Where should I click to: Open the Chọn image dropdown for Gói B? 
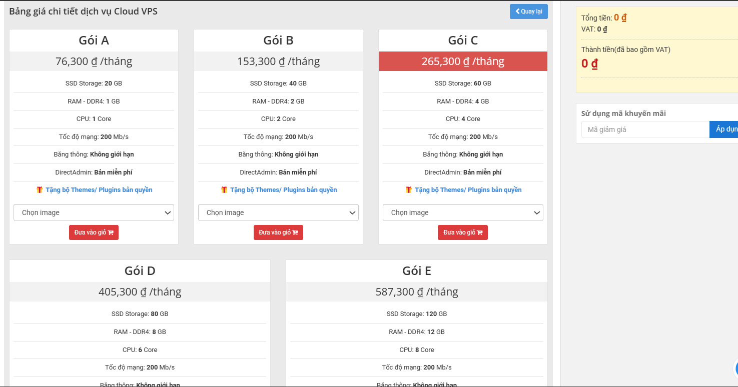click(x=278, y=212)
